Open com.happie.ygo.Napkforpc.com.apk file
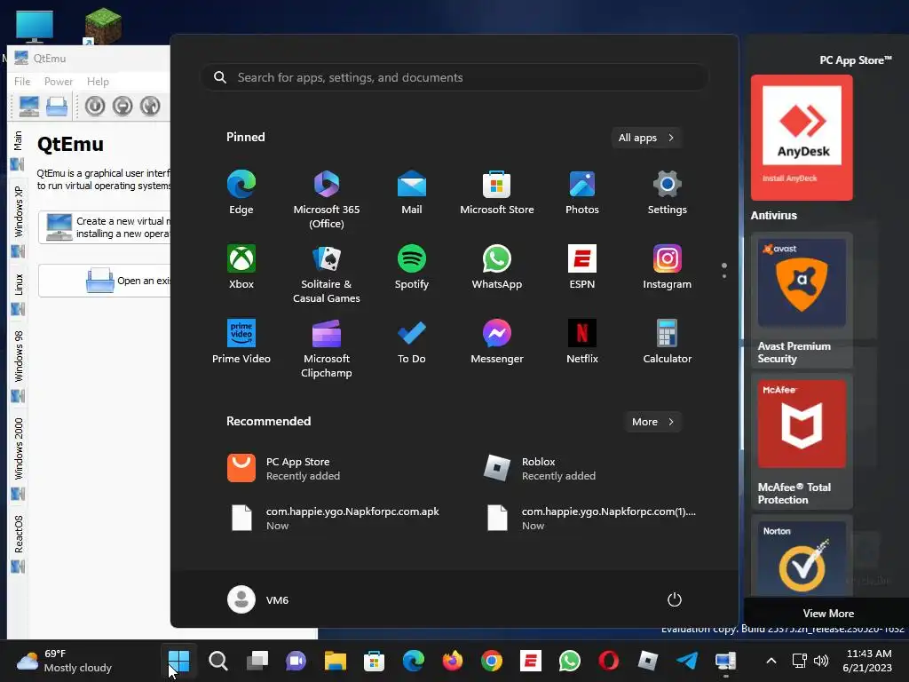 (x=336, y=519)
